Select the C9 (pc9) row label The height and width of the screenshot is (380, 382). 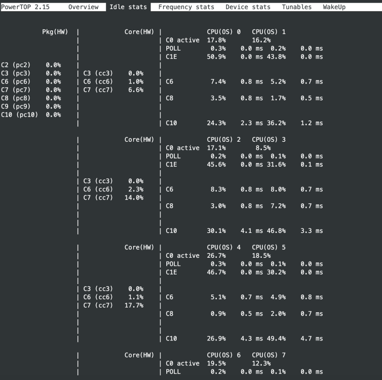click(16, 106)
